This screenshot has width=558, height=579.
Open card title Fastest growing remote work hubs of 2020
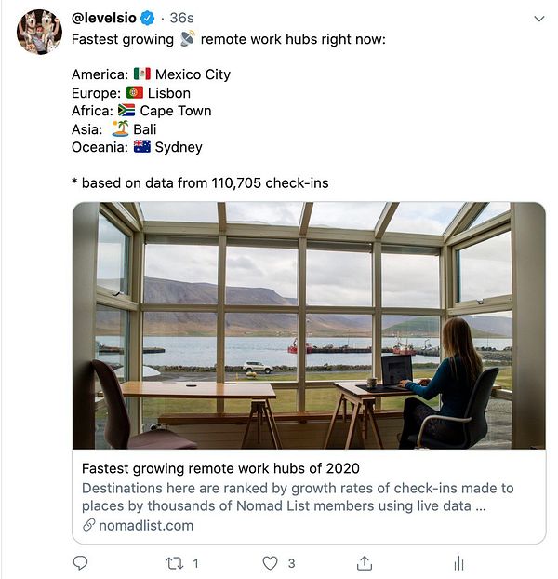[x=220, y=468]
